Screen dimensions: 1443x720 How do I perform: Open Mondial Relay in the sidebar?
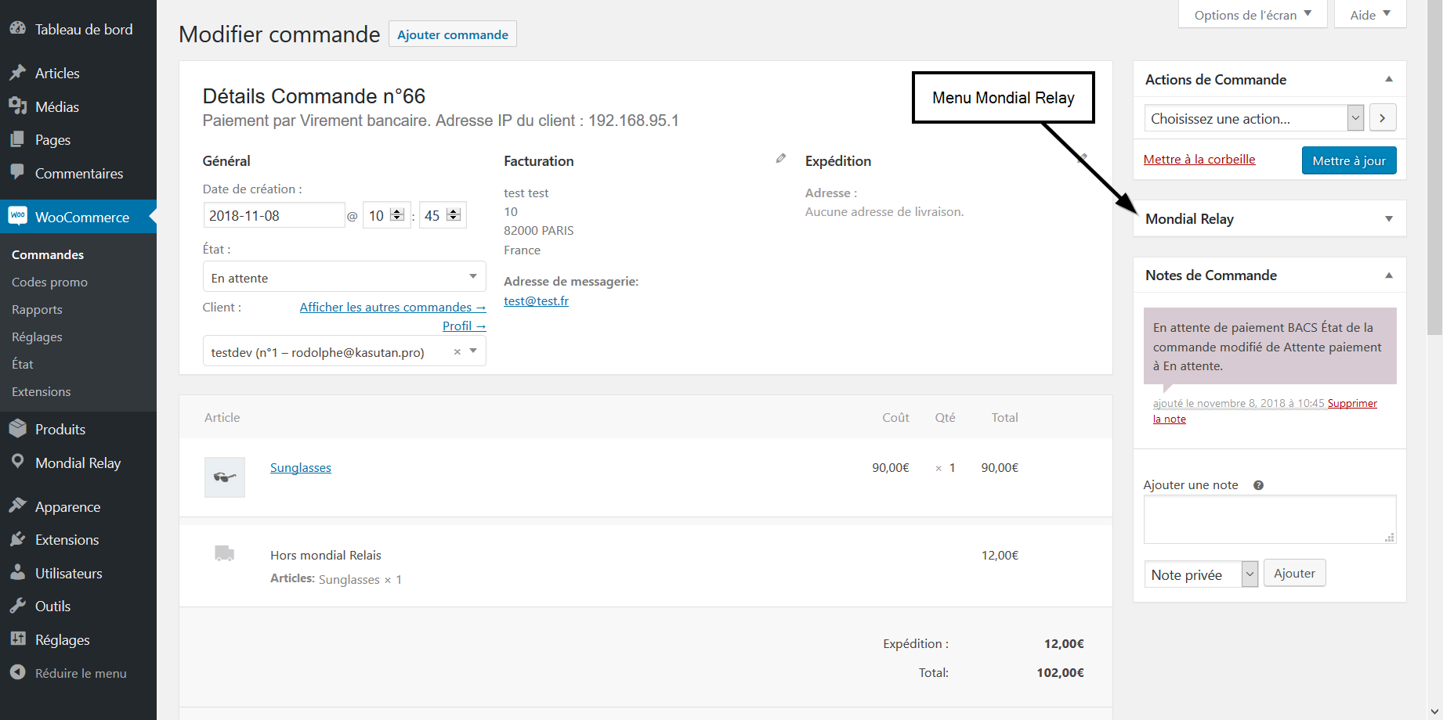click(78, 463)
